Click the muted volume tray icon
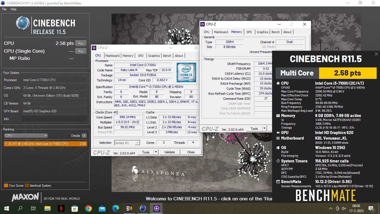 [344, 208]
